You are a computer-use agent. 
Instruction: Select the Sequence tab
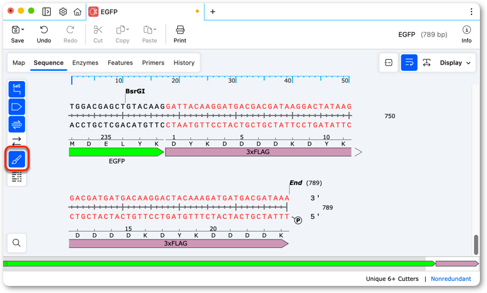pyautogui.click(x=48, y=62)
